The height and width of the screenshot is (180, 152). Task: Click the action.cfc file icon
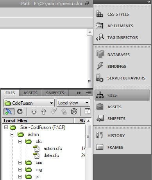(36, 148)
